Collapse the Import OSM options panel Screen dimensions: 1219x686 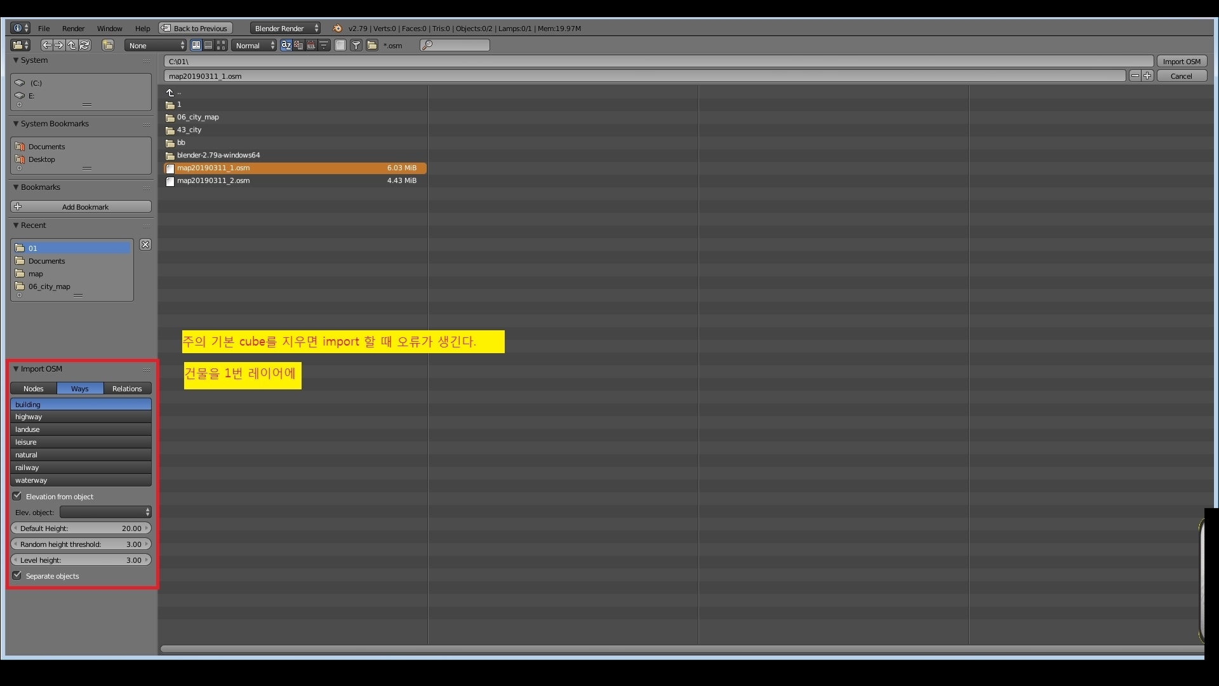click(x=16, y=369)
